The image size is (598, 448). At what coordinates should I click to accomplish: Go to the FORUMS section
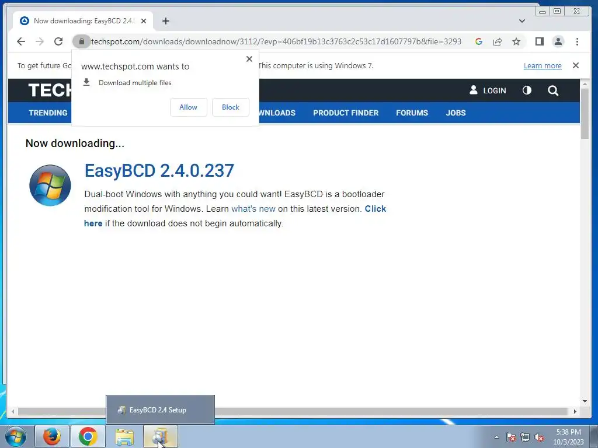tap(412, 113)
